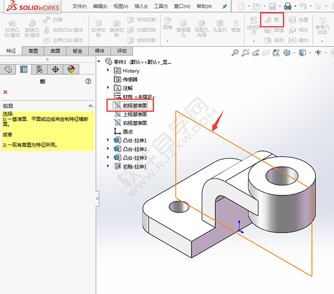This screenshot has width=334, height=294.
Task: Click the Flex (弯曲) tool
Action: [x=236, y=26]
